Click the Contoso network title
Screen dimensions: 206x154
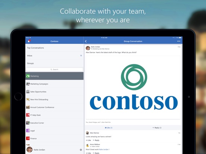(54, 41)
